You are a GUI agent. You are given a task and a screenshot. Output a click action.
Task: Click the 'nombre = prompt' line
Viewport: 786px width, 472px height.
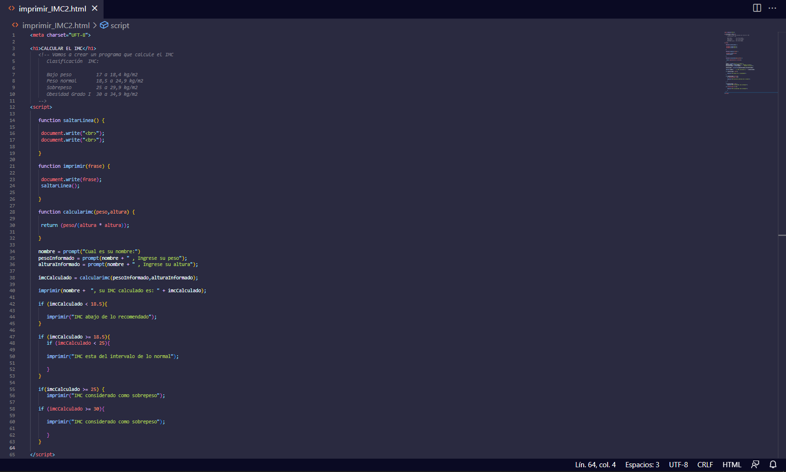click(89, 252)
